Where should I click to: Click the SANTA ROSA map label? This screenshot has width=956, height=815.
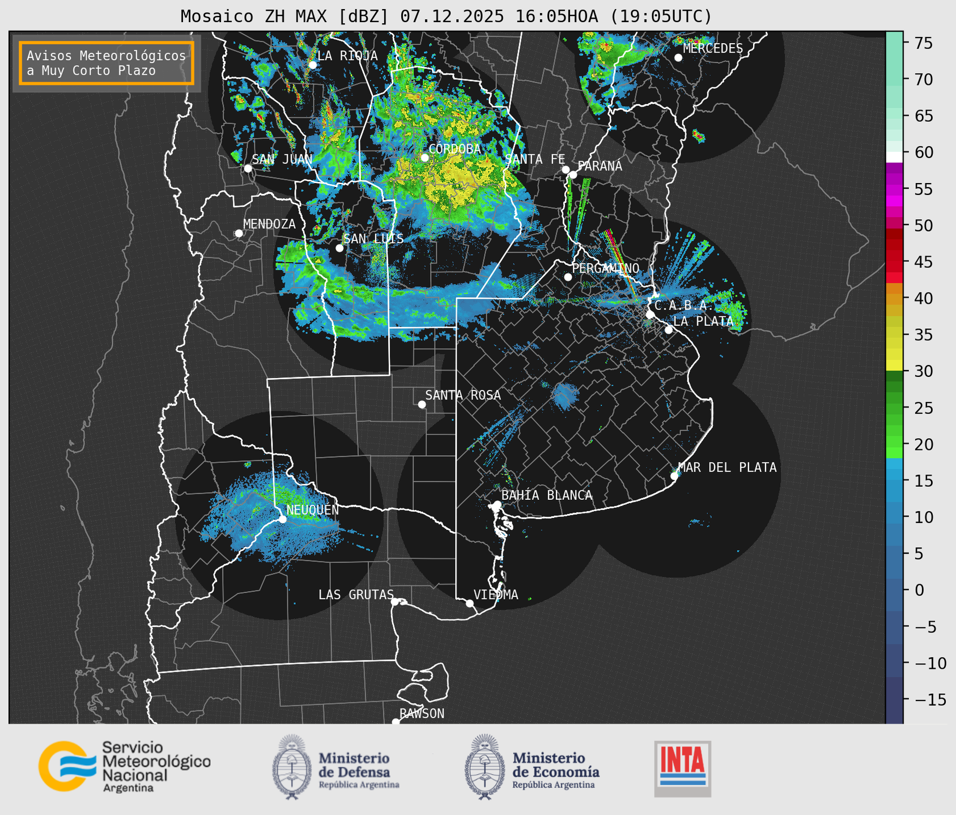click(463, 395)
